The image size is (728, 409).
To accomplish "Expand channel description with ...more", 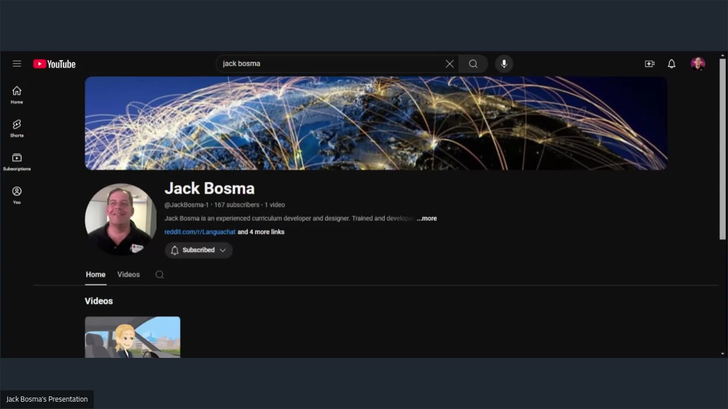I will 427,218.
